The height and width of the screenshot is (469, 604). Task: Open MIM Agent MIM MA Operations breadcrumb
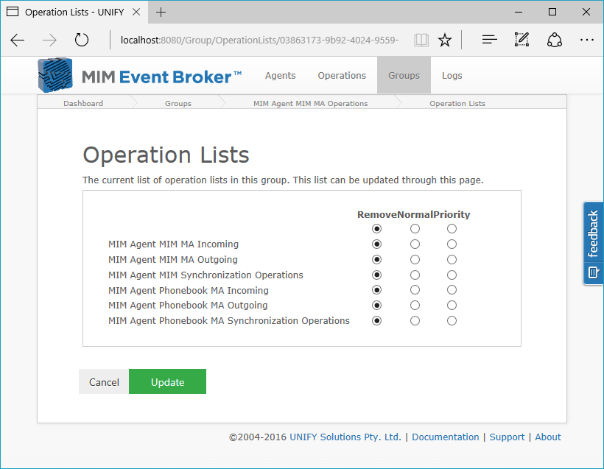(311, 103)
